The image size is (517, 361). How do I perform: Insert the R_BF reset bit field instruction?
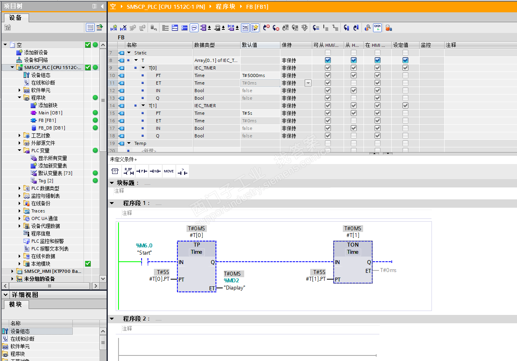[128, 171]
